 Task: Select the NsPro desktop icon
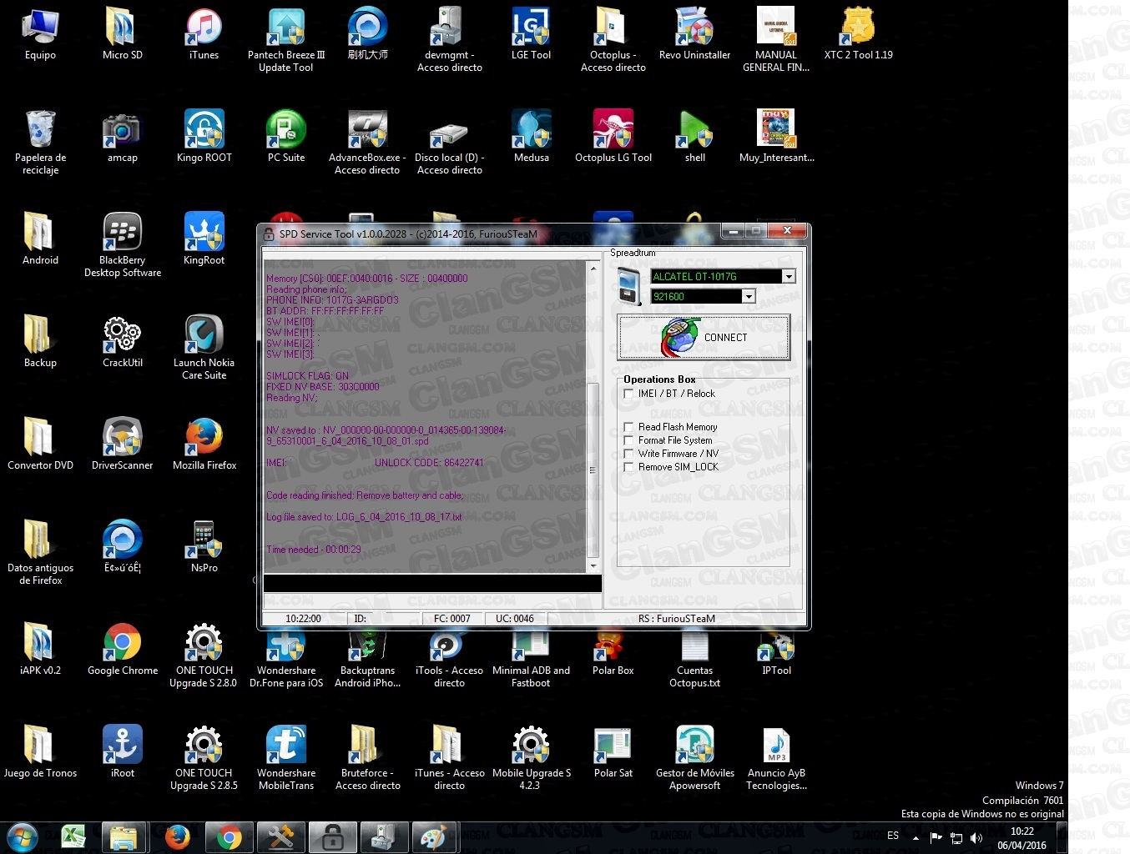pos(204,548)
